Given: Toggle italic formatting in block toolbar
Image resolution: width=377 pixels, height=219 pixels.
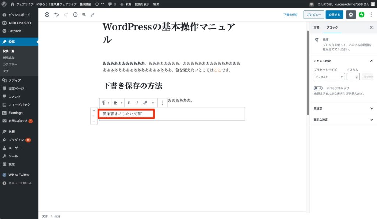Looking at the screenshot, I should click(x=137, y=103).
